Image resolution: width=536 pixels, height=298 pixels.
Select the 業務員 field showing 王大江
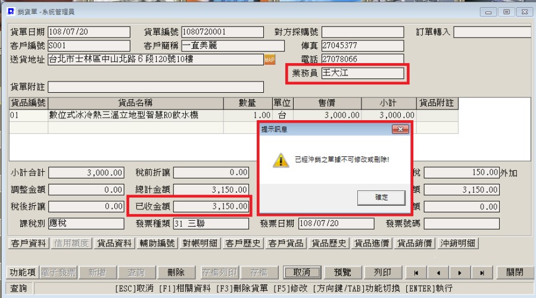(x=363, y=73)
